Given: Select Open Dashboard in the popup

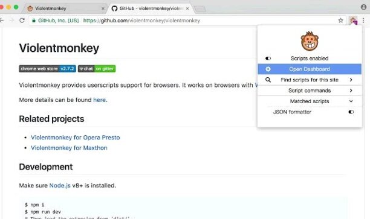Looking at the screenshot, I should [x=310, y=69].
